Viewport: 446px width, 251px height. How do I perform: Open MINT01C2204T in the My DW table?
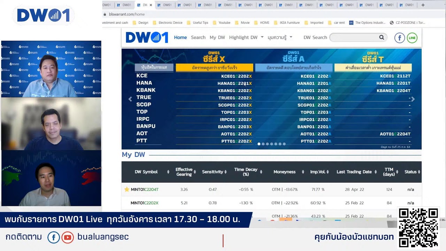tap(145, 190)
